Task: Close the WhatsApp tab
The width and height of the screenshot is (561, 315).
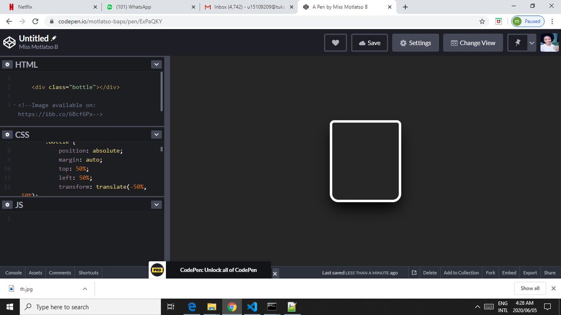Action: 194,7
